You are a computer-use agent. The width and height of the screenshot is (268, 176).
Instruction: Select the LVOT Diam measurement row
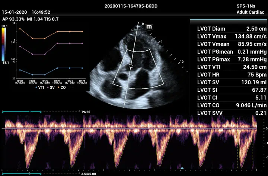point(229,29)
